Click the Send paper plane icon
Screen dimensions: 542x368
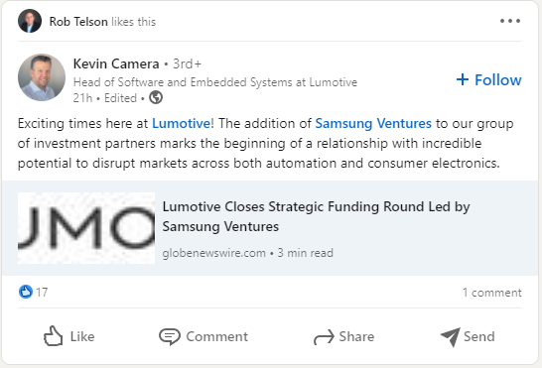tap(451, 336)
